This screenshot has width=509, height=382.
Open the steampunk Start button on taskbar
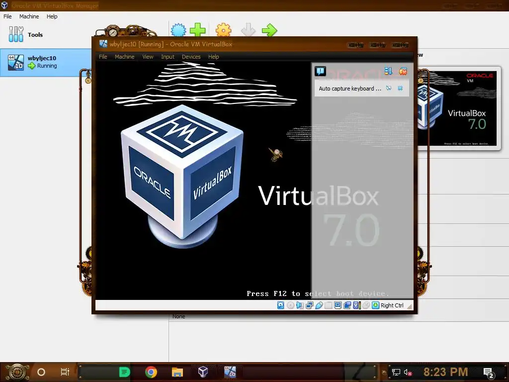[16, 372]
